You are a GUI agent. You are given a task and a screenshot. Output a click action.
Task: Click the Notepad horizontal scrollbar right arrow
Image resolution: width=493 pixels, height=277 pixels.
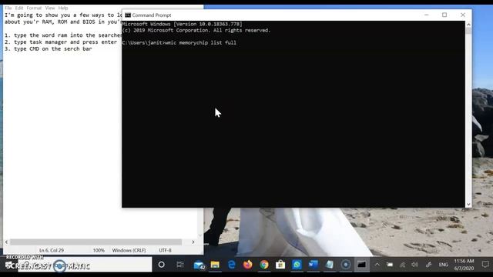point(193,242)
